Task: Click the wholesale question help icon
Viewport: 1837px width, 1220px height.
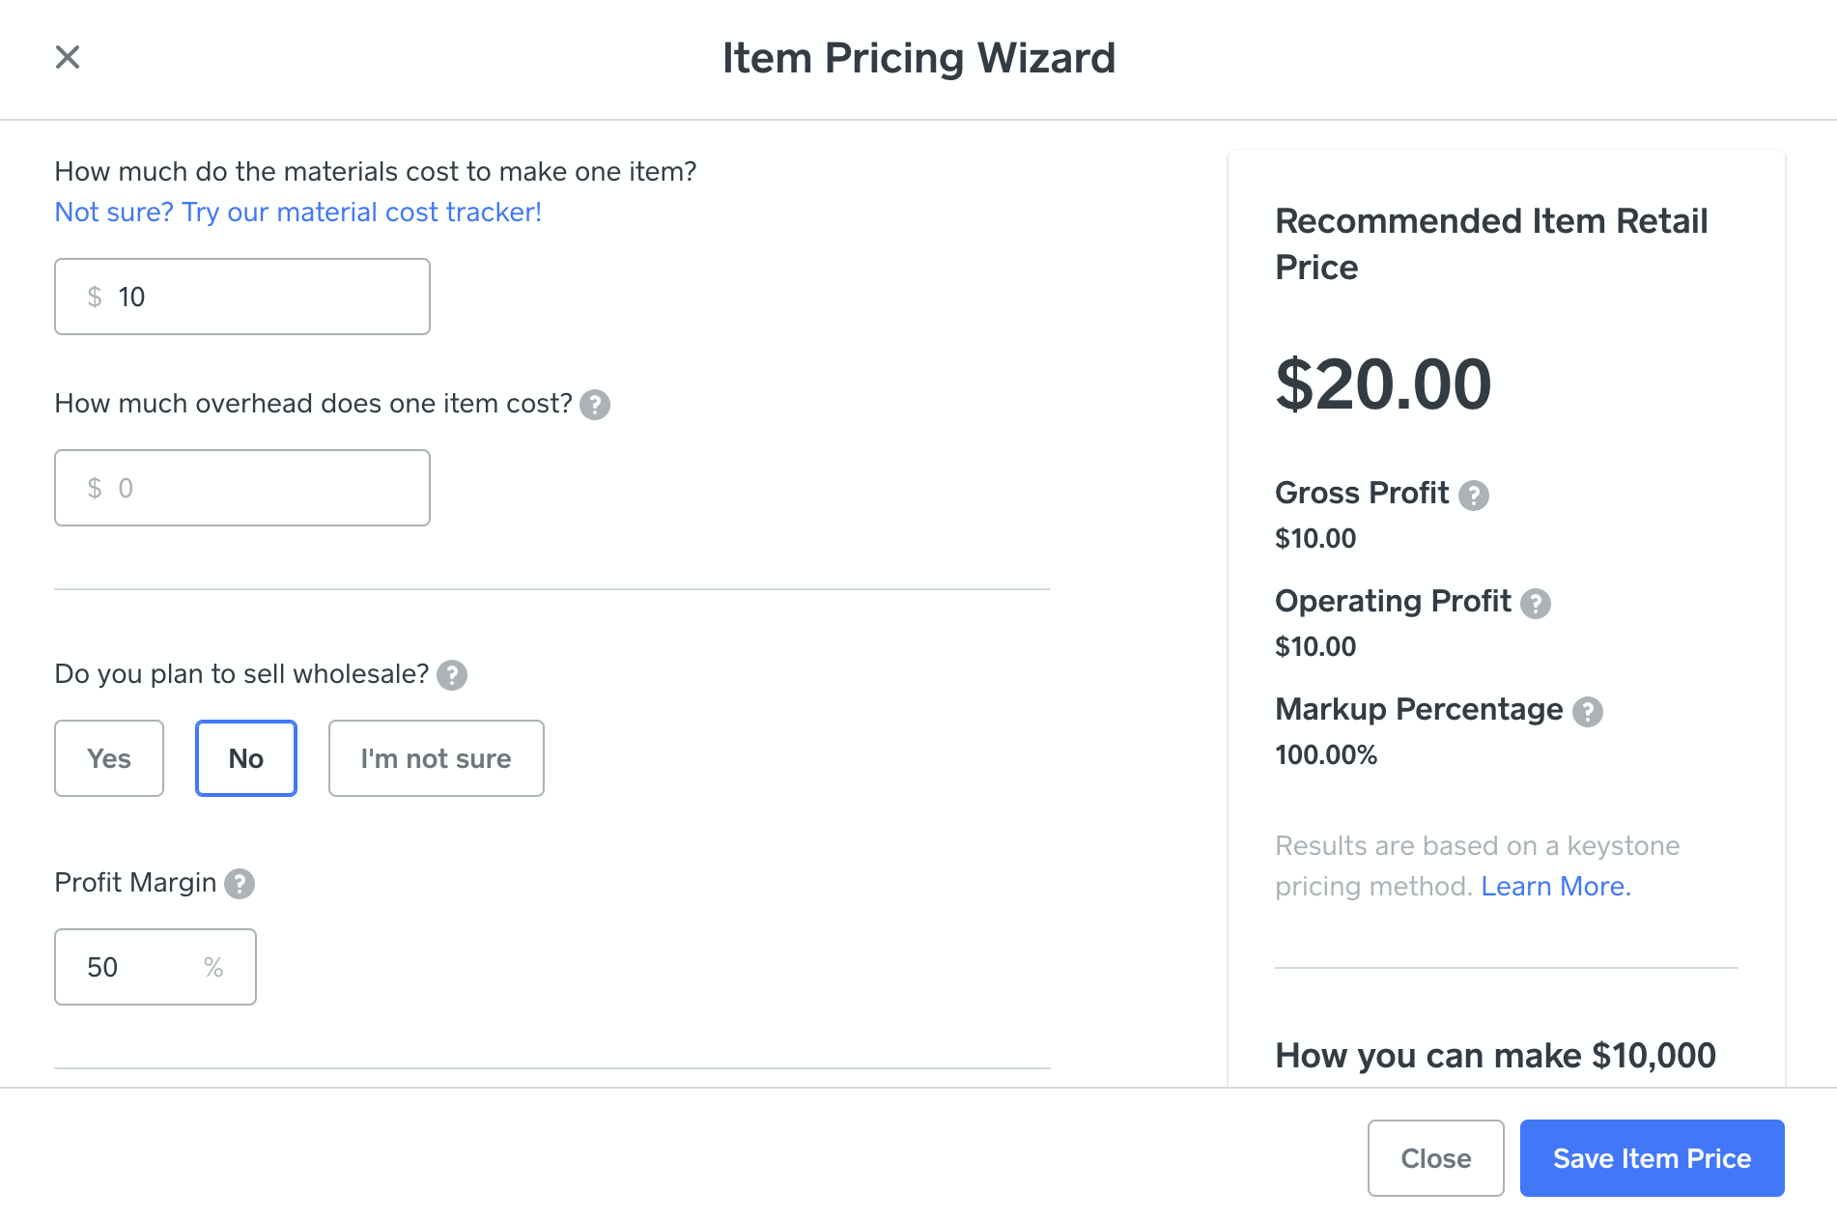Action: [452, 675]
